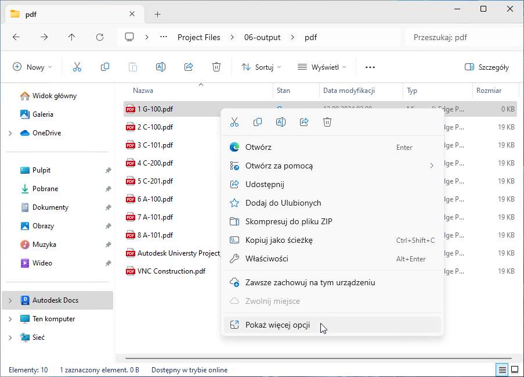Expand the OneDrive tree node
The width and height of the screenshot is (524, 377).
point(10,133)
